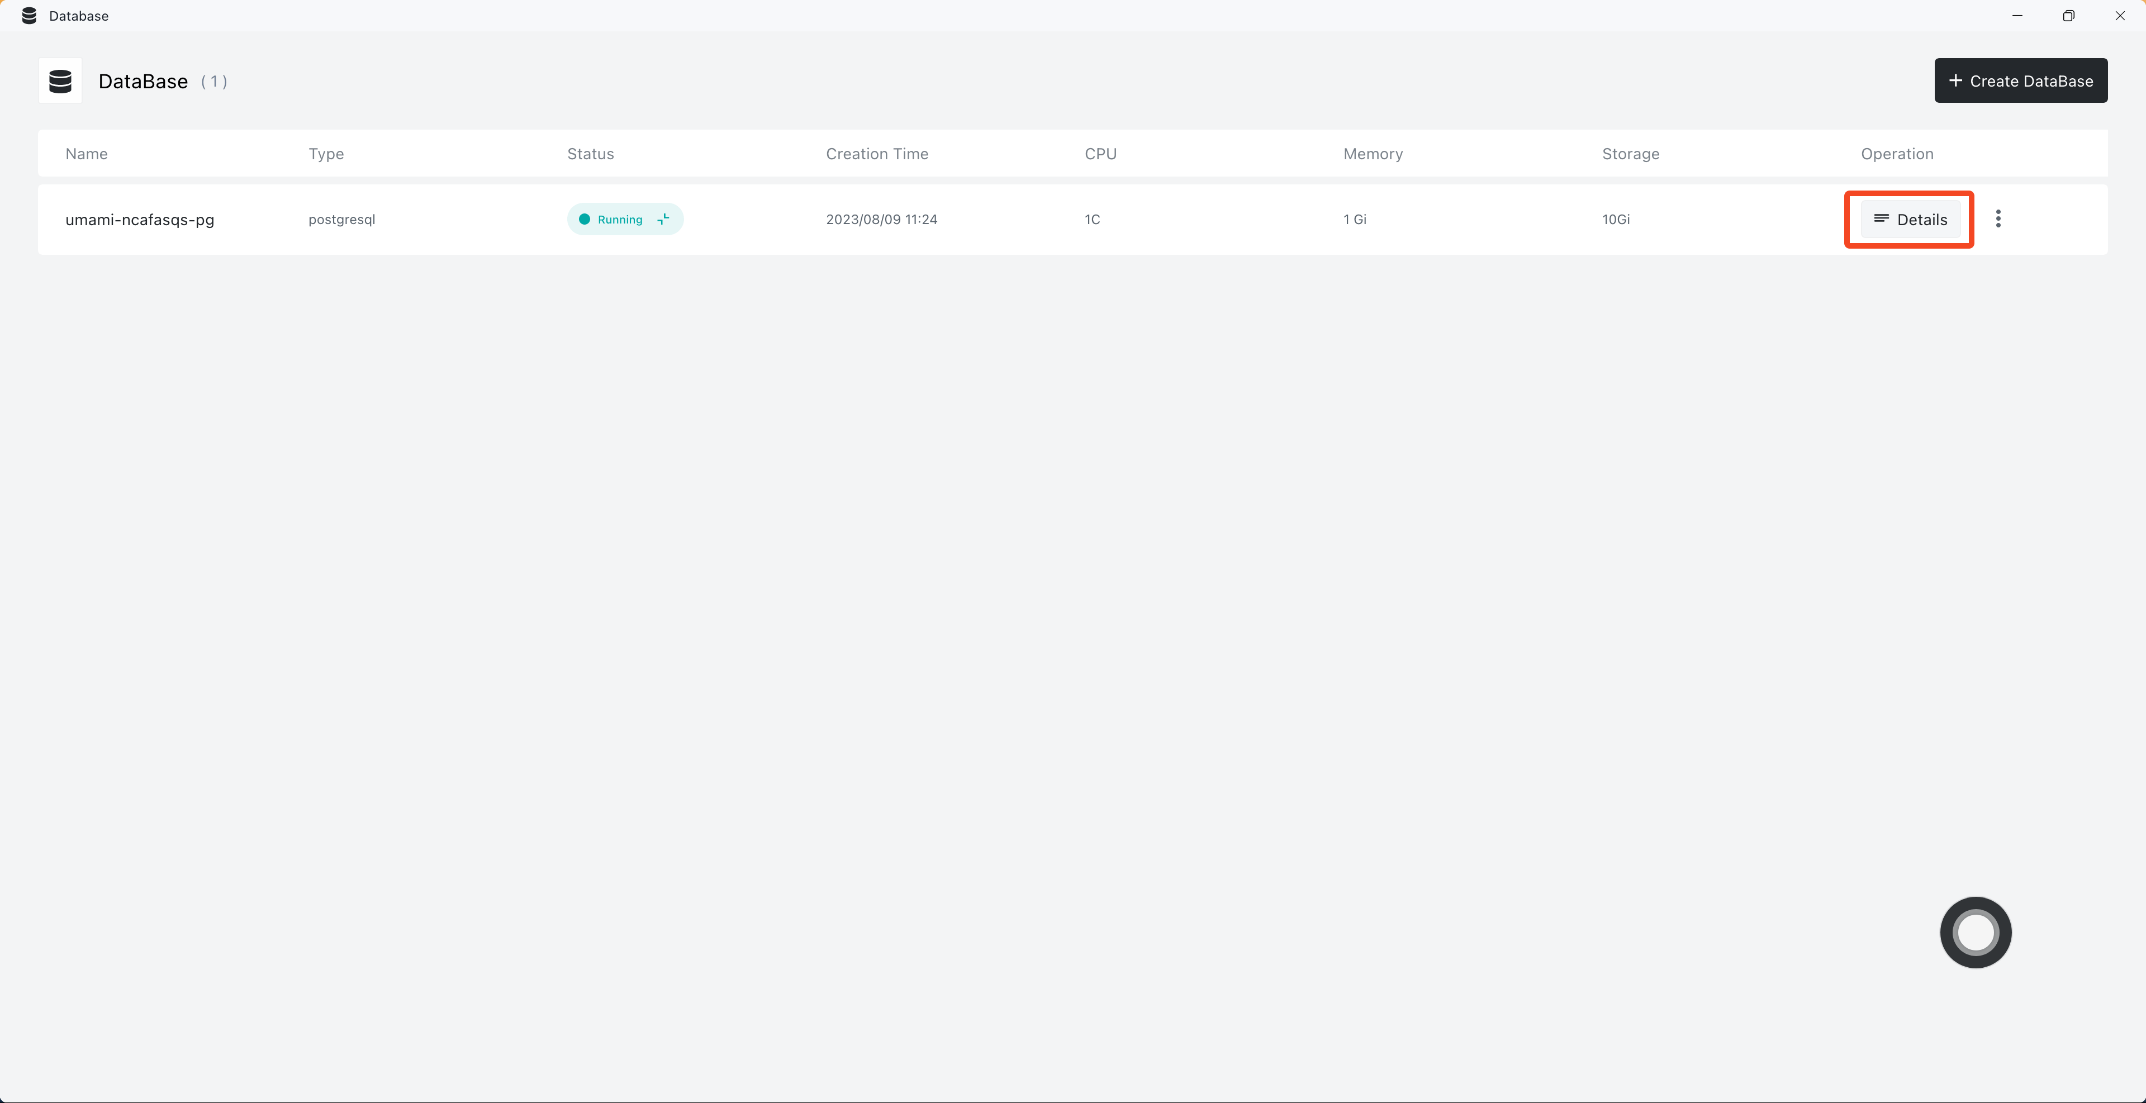Screen dimensions: 2146x1103
Task: Click the status refresh icon beside Running
Action: point(663,219)
